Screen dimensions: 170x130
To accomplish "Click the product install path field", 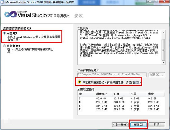I will tap(112, 75).
